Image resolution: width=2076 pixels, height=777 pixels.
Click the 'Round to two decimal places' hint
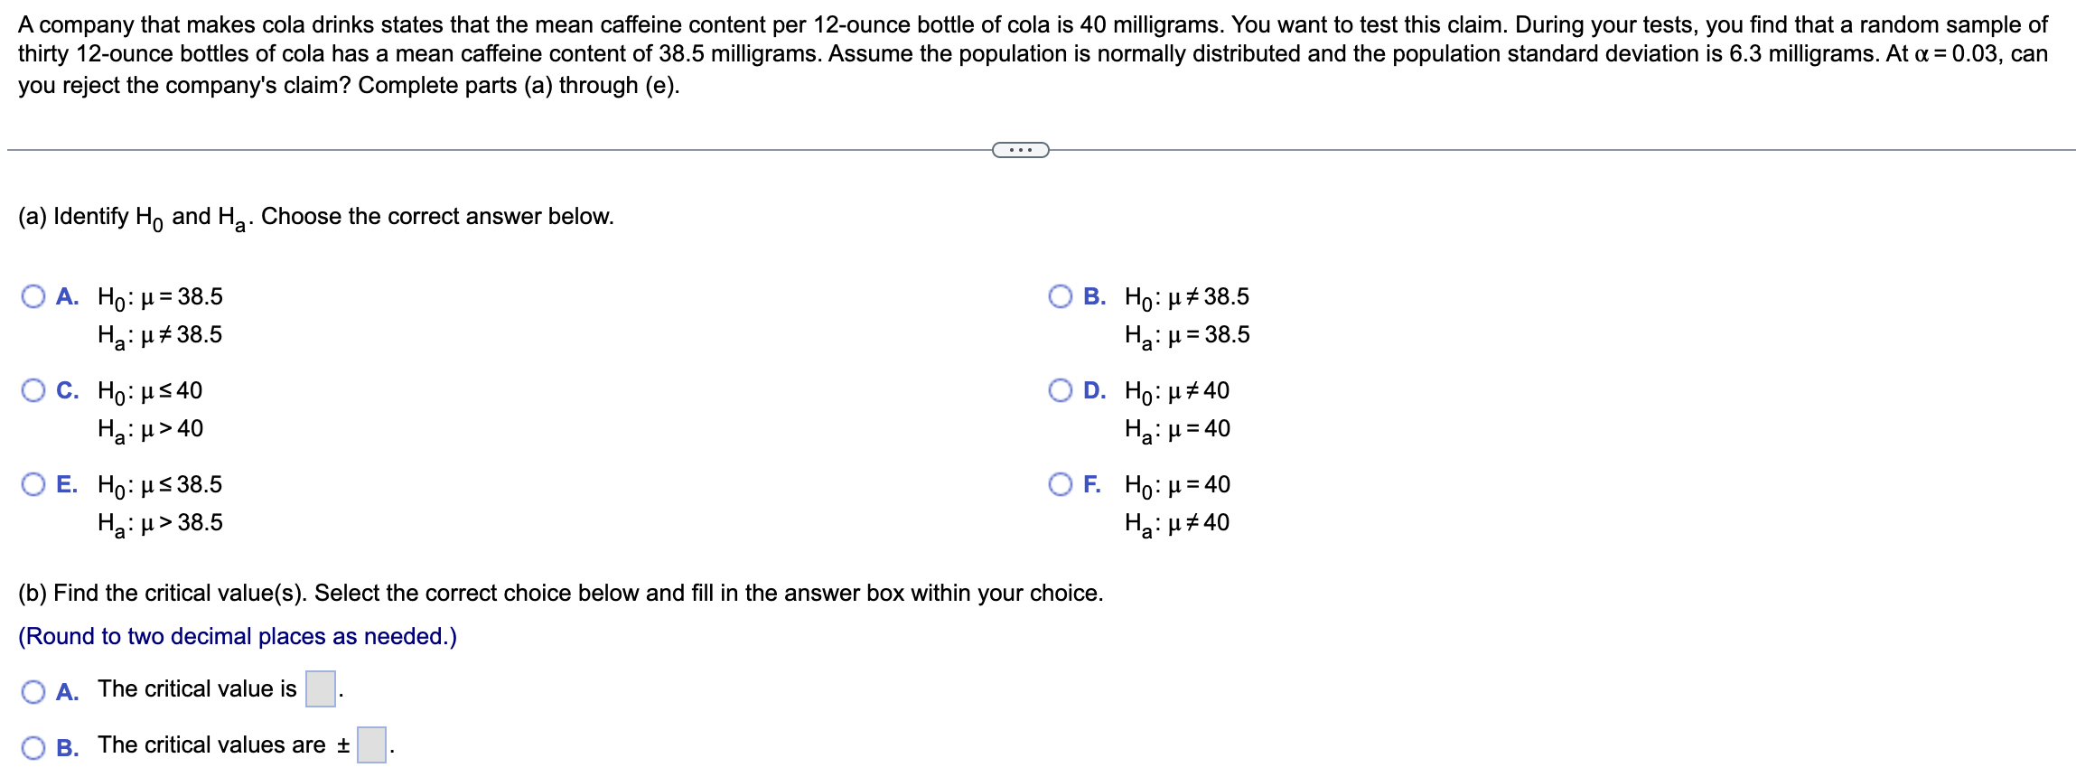click(x=238, y=636)
